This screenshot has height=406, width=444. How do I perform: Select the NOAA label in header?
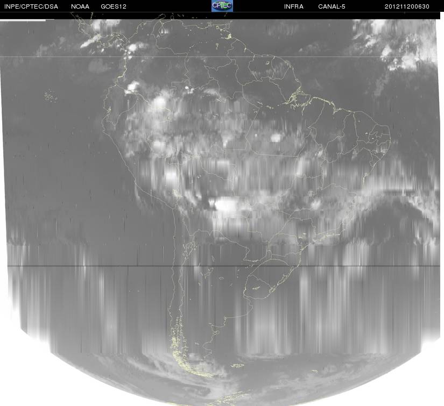click(80, 6)
